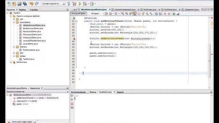Open the Debug Project dropdown arrow
The image size is (219, 123).
point(88,4)
